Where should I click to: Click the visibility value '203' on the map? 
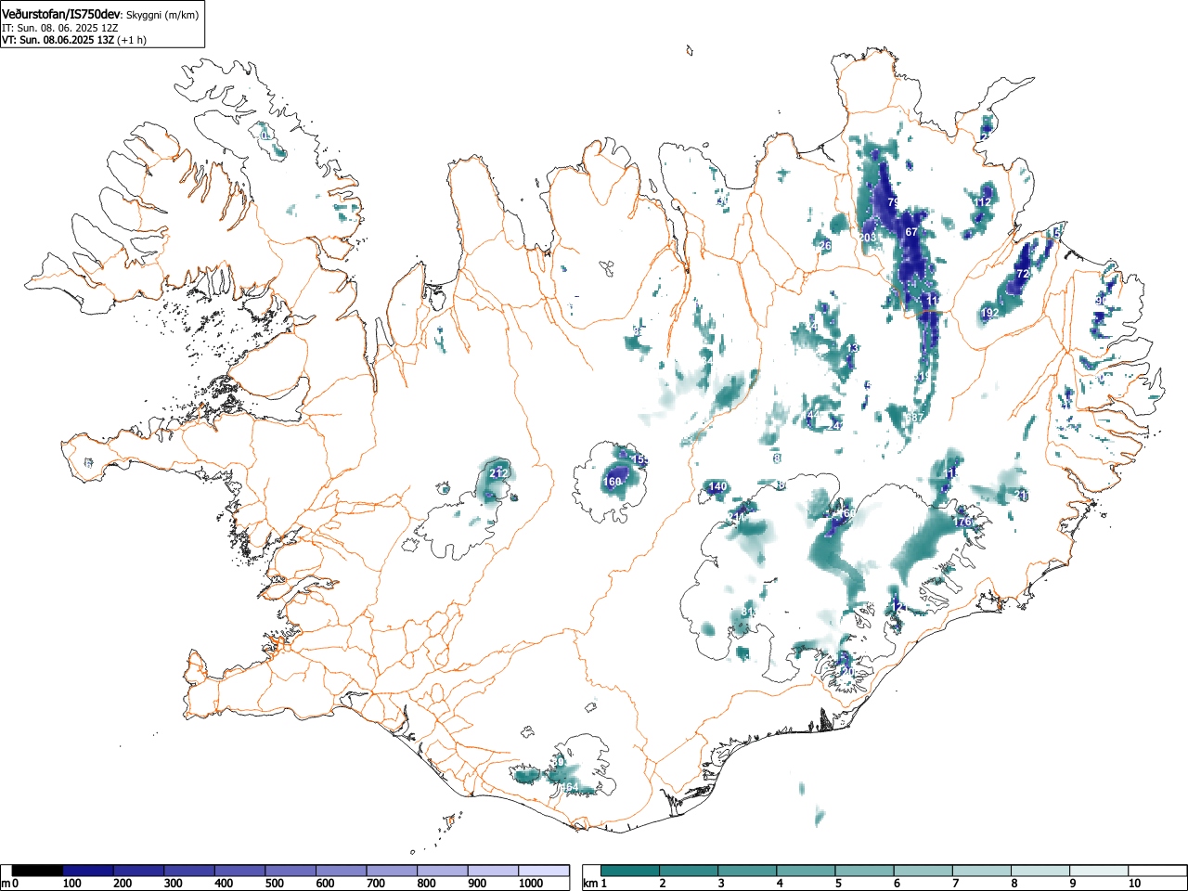point(868,238)
